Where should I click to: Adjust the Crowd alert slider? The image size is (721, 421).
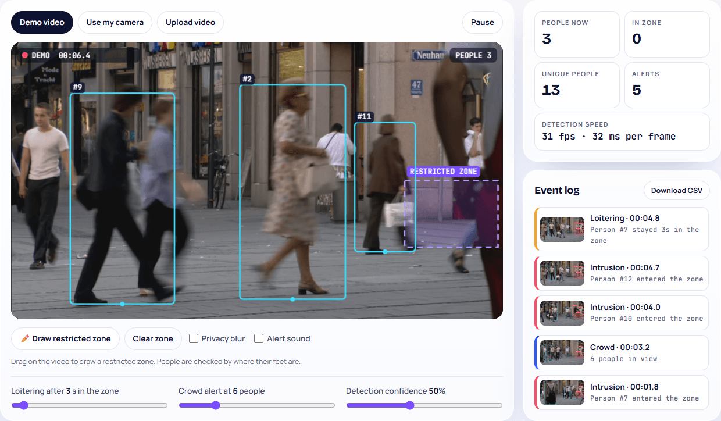[x=257, y=405]
